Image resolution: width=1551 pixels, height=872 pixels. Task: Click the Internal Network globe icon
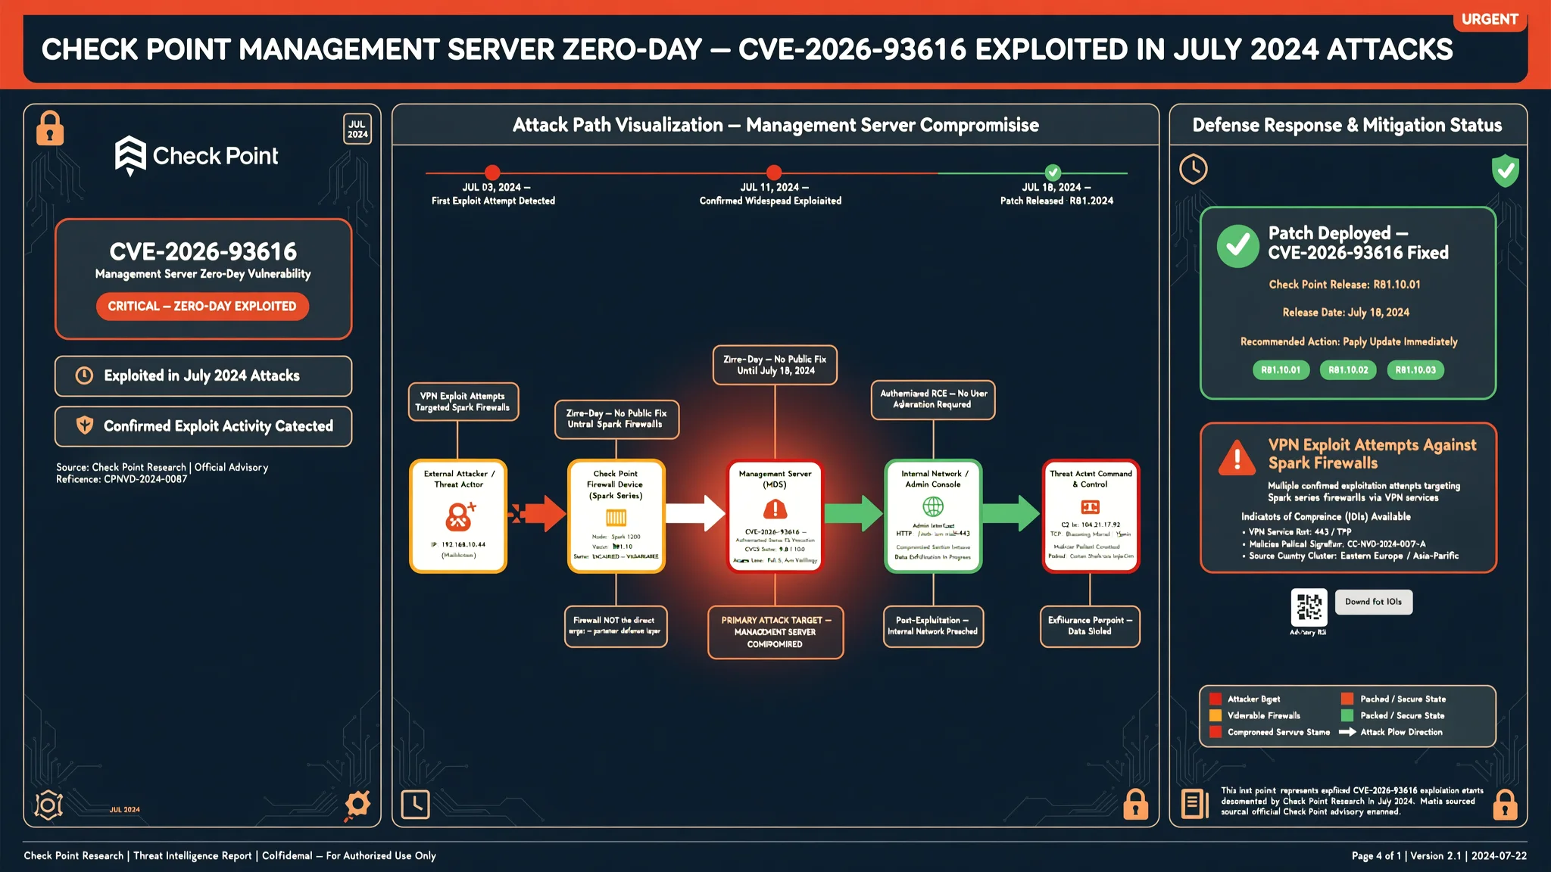pyautogui.click(x=933, y=506)
